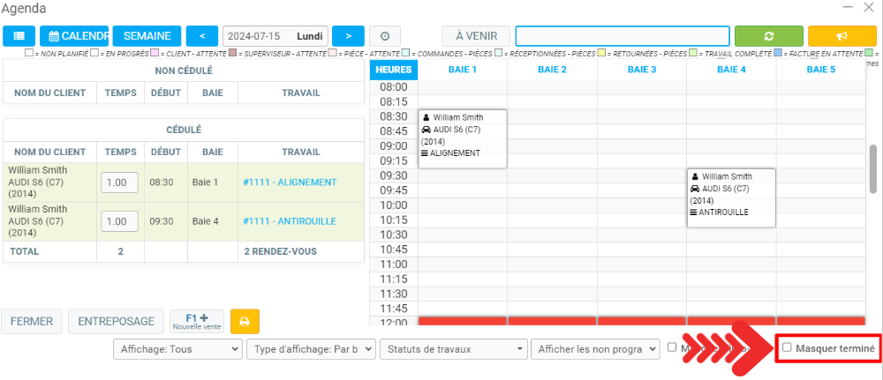This screenshot has width=883, height=380.
Task: Click the orange print button
Action: coord(245,321)
